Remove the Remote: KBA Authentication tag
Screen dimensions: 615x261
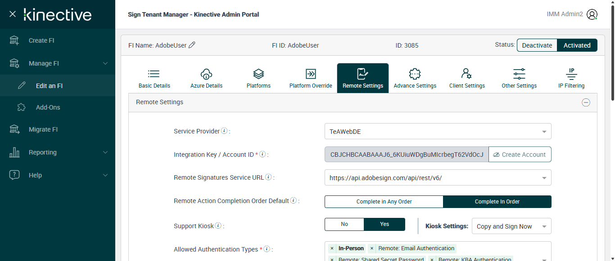pos(432,260)
